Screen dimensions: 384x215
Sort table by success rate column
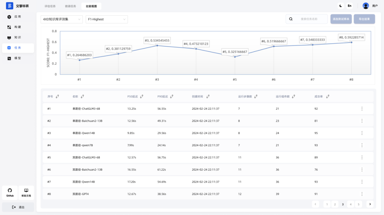pyautogui.click(x=328, y=97)
